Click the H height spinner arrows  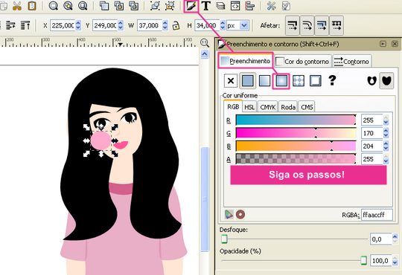pyautogui.click(x=223, y=25)
